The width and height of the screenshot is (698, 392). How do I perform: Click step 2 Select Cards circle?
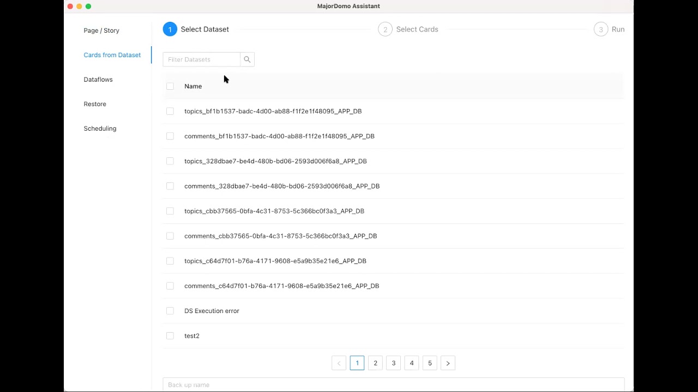click(385, 29)
